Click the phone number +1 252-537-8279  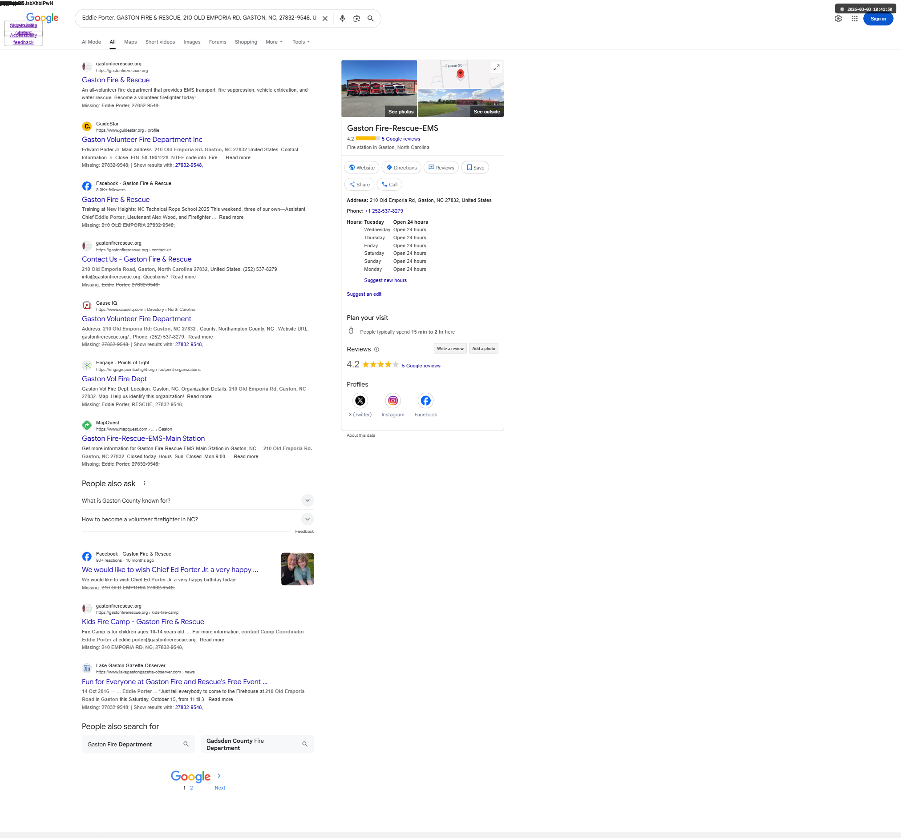point(384,211)
